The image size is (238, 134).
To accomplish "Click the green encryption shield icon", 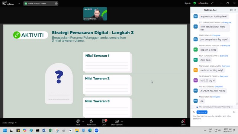I will [x=194, y=3].
